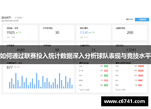Click the 220 value in the expired list

coord(136,75)
